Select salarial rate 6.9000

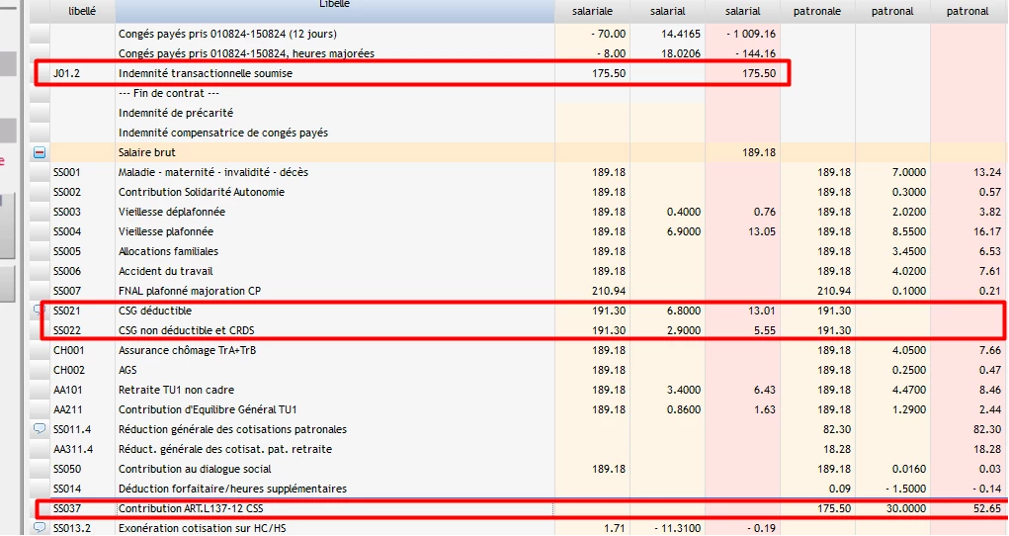point(682,231)
